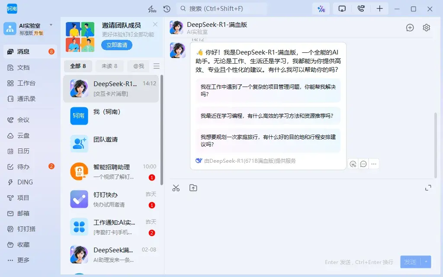Open the lightning Beta quick action icon

click(x=152, y=9)
